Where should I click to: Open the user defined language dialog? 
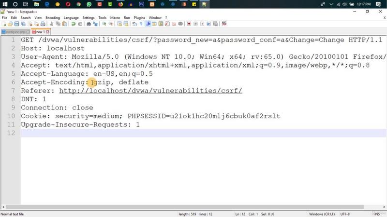pyautogui.click(x=154, y=24)
